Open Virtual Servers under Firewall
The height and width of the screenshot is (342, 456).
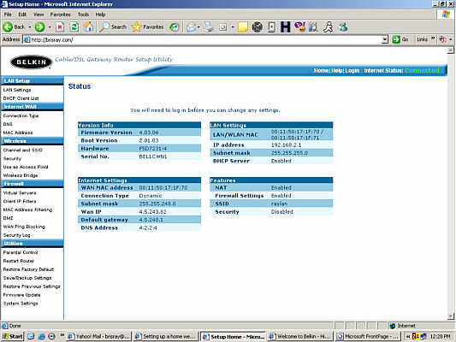point(20,192)
